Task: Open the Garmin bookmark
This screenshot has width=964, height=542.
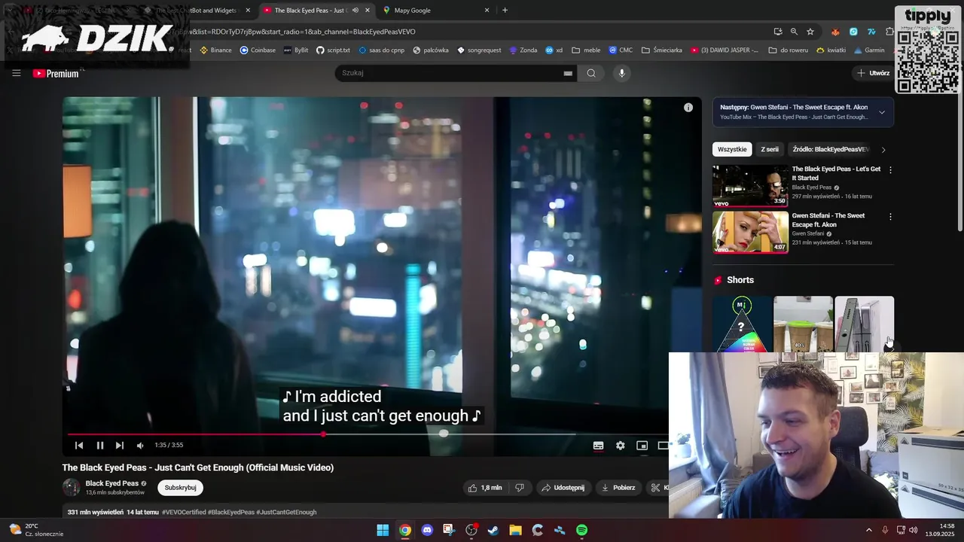Action: pyautogui.click(x=869, y=50)
